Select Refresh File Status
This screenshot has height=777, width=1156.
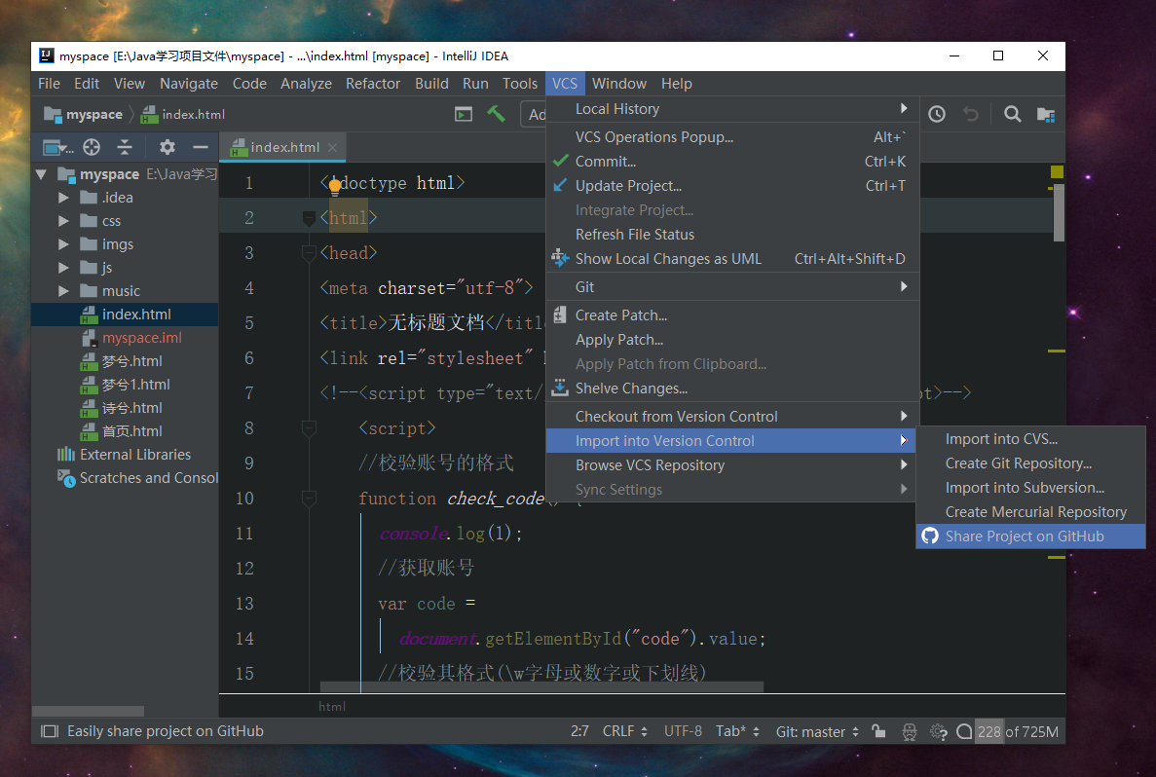click(x=732, y=234)
